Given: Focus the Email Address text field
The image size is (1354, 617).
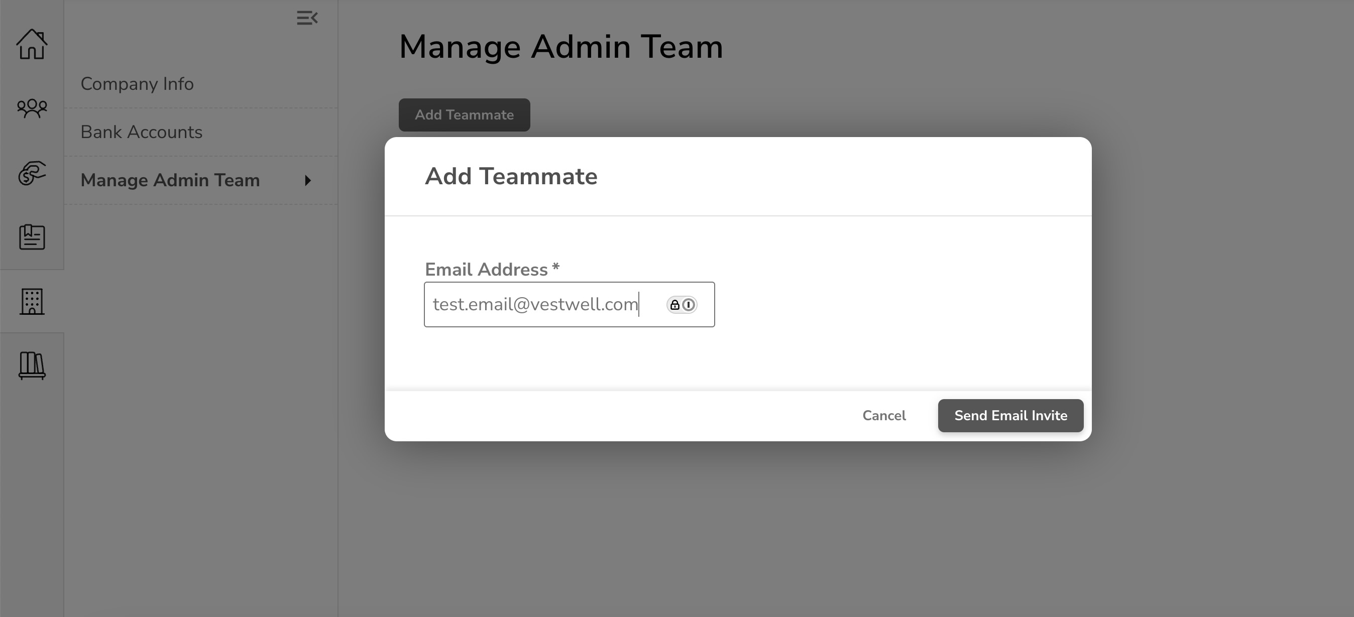Looking at the screenshot, I should 569,305.
